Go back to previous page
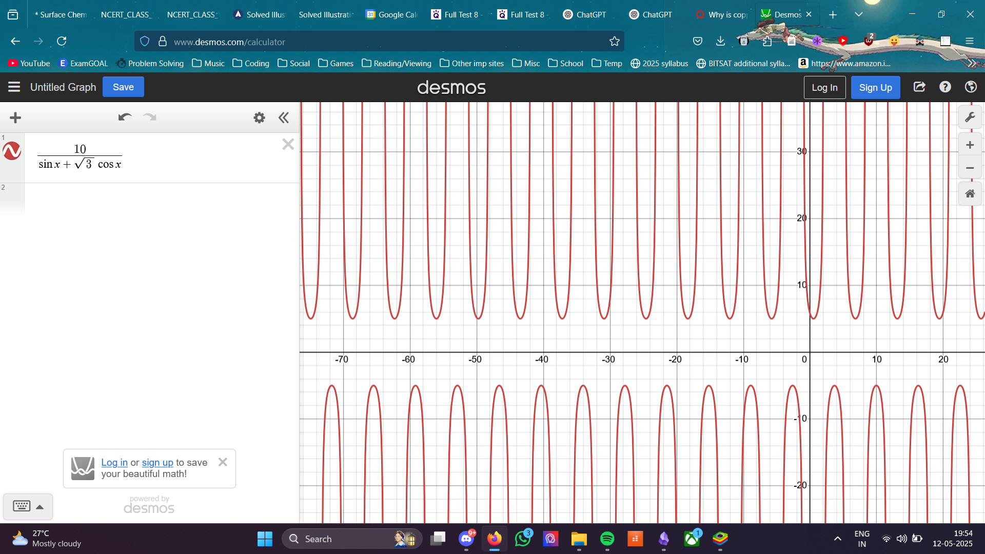The width and height of the screenshot is (985, 554). 15,41
